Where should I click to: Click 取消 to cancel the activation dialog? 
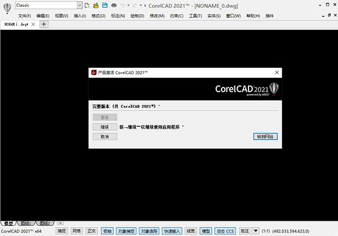[105, 137]
